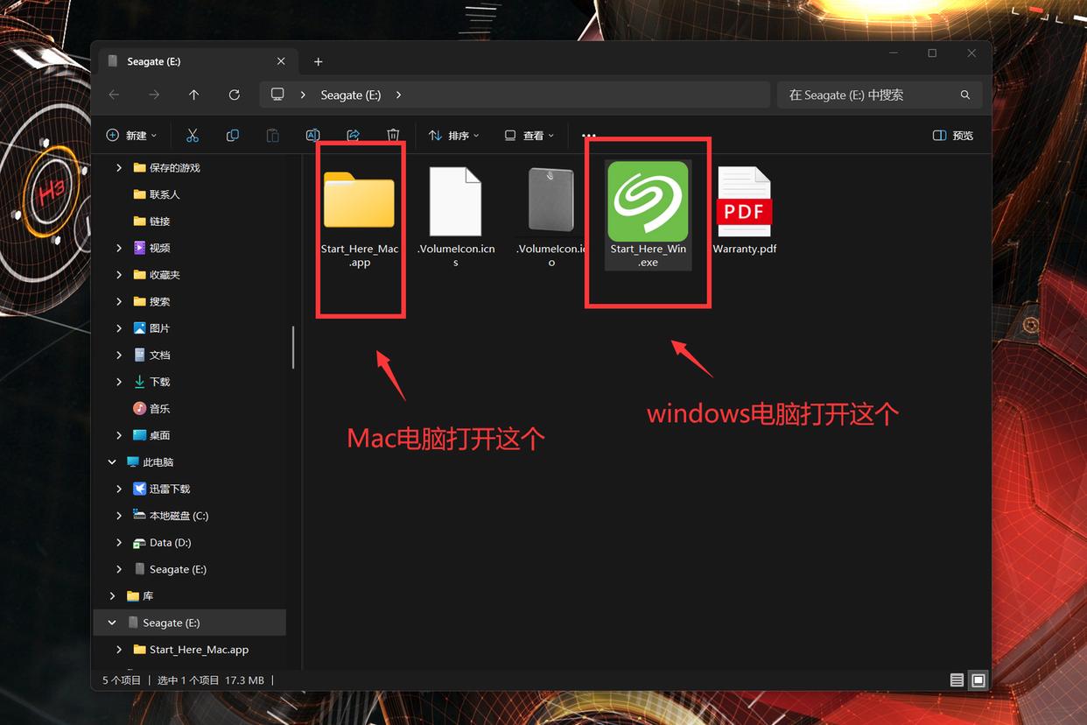Refresh the Seagate (E:) folder view
The width and height of the screenshot is (1087, 725).
click(234, 95)
